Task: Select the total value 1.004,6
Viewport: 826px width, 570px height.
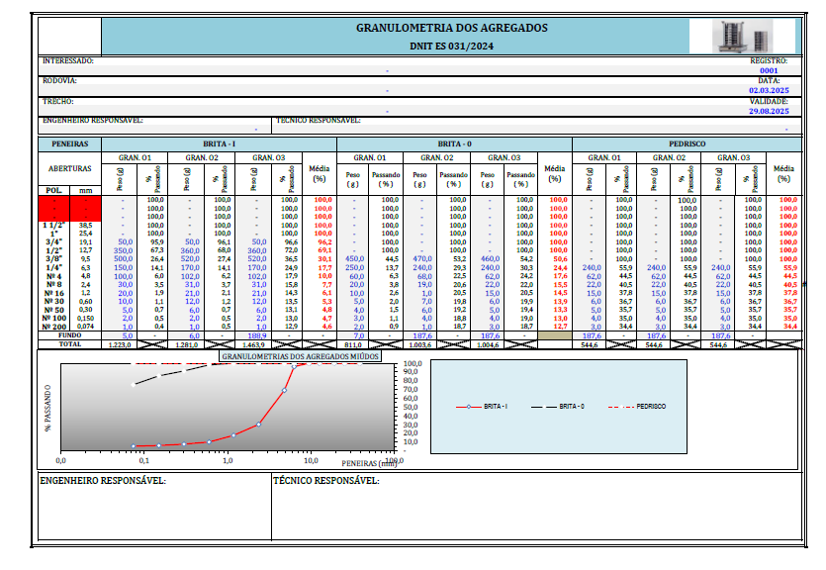Action: tap(488, 345)
